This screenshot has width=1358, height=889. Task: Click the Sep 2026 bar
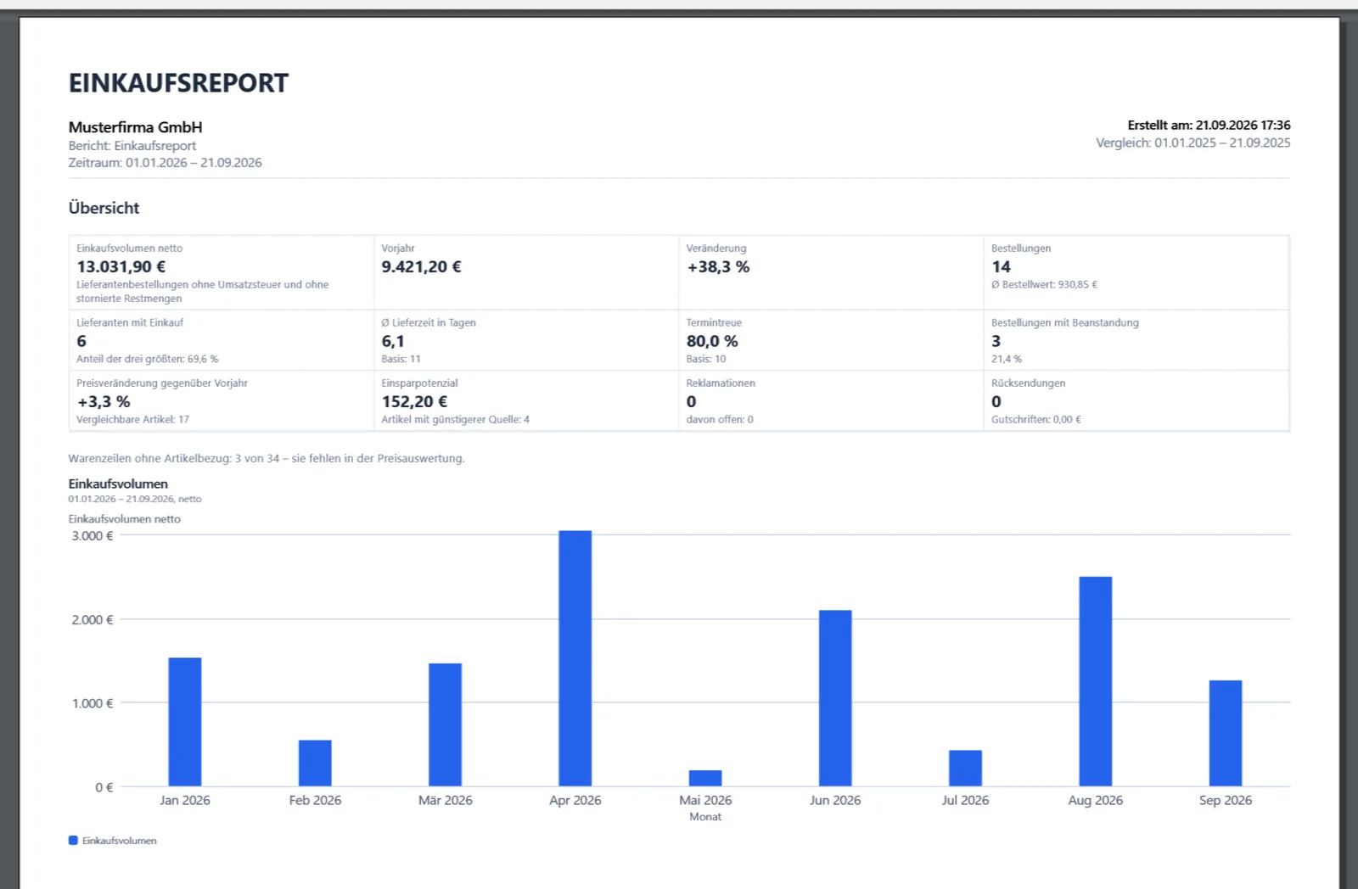1226,733
